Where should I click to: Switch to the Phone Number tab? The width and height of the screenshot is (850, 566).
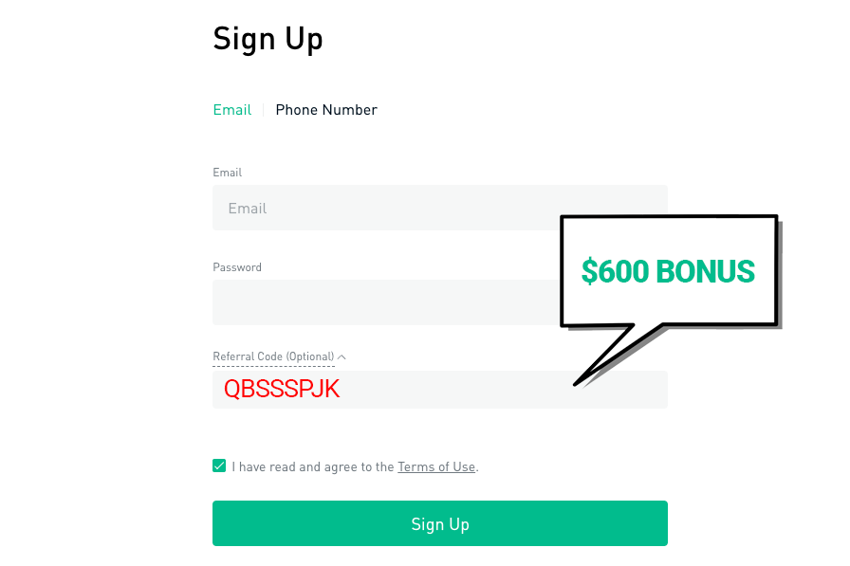(326, 109)
